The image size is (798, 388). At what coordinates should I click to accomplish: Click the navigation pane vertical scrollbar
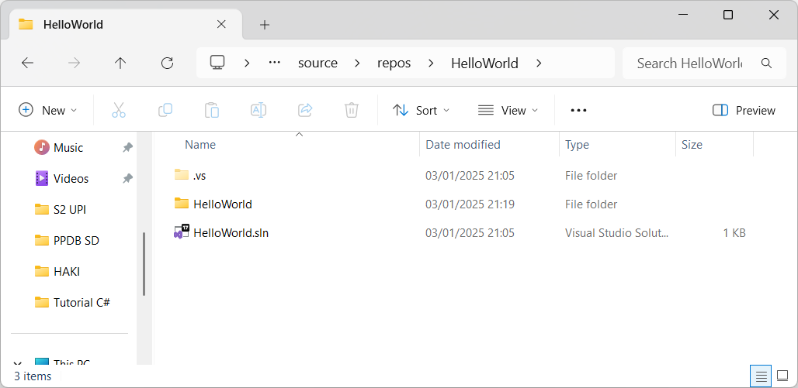pos(144,263)
